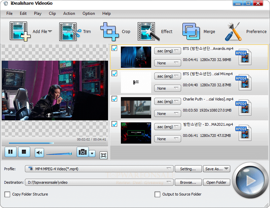Image resolution: width=270 pixels, height=208 pixels.
Task: Enable Output to Source Folder checkbox
Action: pyautogui.click(x=157, y=194)
